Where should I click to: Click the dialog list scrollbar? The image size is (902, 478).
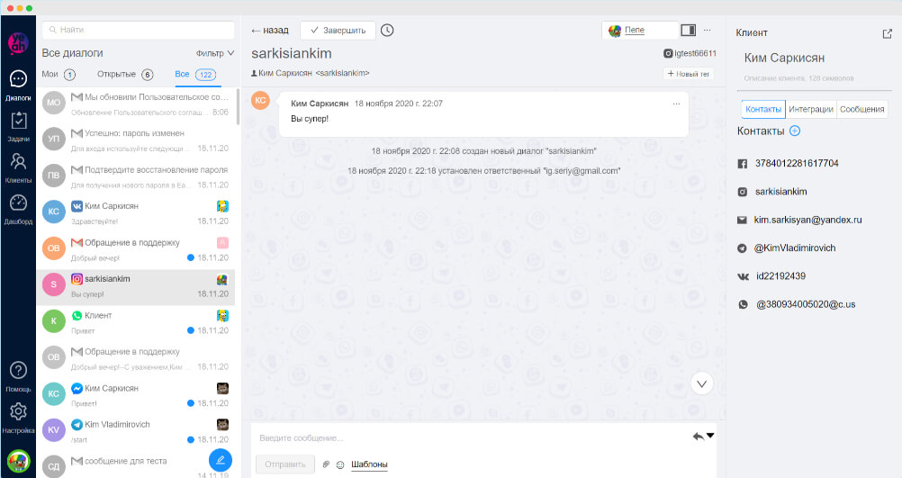[239, 106]
